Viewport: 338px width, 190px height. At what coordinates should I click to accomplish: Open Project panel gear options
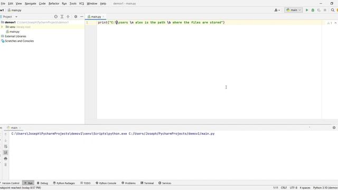pos(76,16)
